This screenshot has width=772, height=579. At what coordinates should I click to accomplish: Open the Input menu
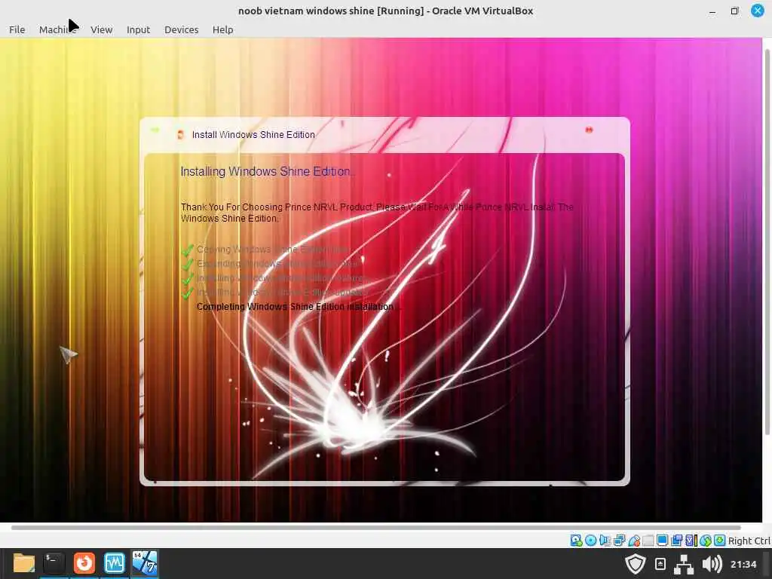point(139,29)
